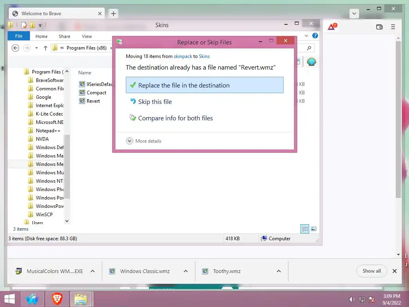Select the 9SeriesDefault skin file

click(95, 84)
